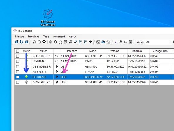174x131 pixels.
Task: Check the highlighted PS-810A00 row checkbox
Action: (x=18, y=77)
